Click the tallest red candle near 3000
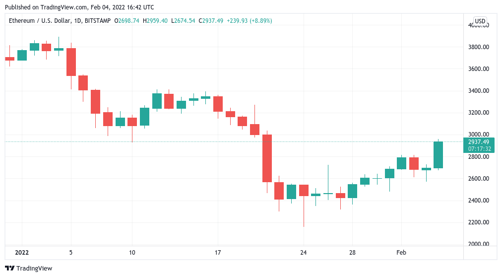The height and width of the screenshot is (277, 502). pos(267,158)
